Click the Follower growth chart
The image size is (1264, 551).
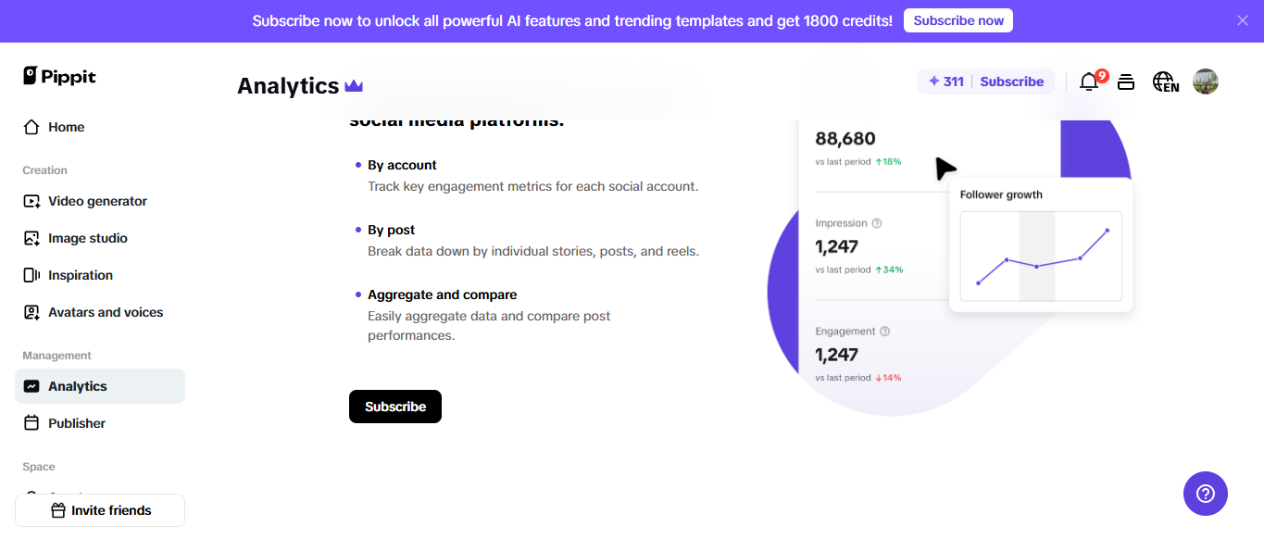click(x=1041, y=256)
